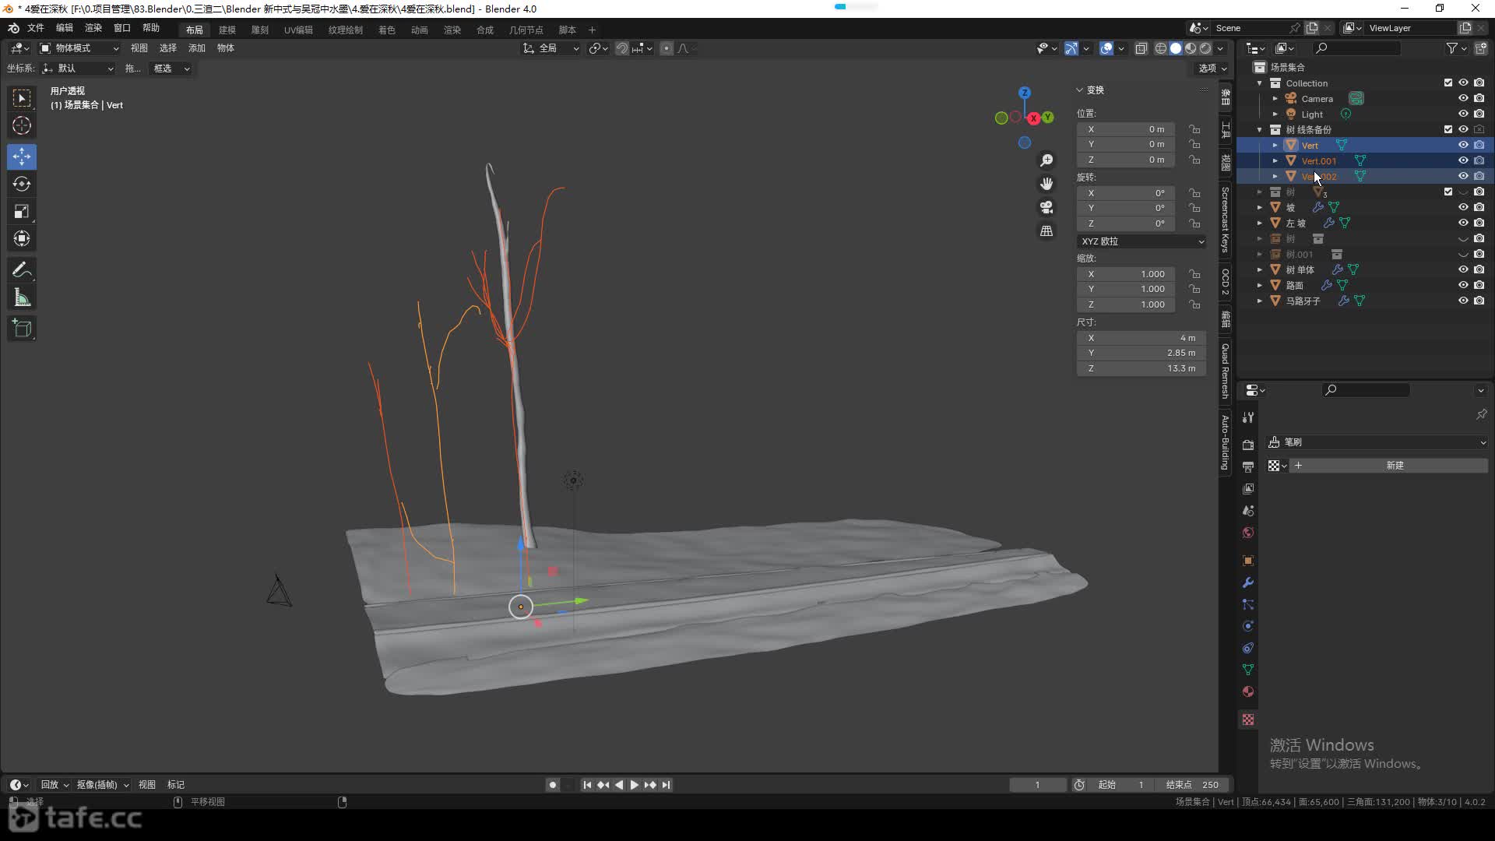Disable render for 路面 object
Viewport: 1495px width, 841px height.
[x=1479, y=285]
